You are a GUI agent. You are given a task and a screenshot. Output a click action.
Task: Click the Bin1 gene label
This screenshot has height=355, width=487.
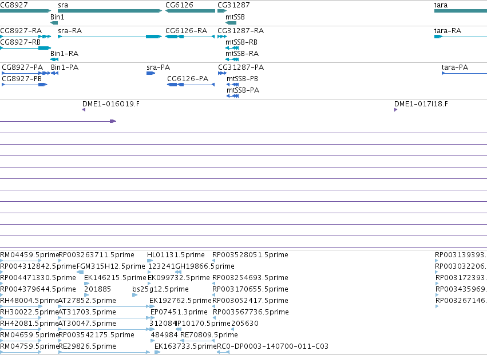pyautogui.click(x=57, y=17)
